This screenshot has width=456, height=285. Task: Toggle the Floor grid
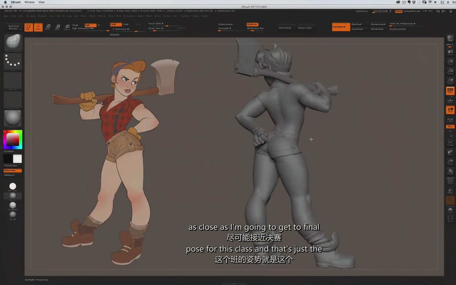450,101
